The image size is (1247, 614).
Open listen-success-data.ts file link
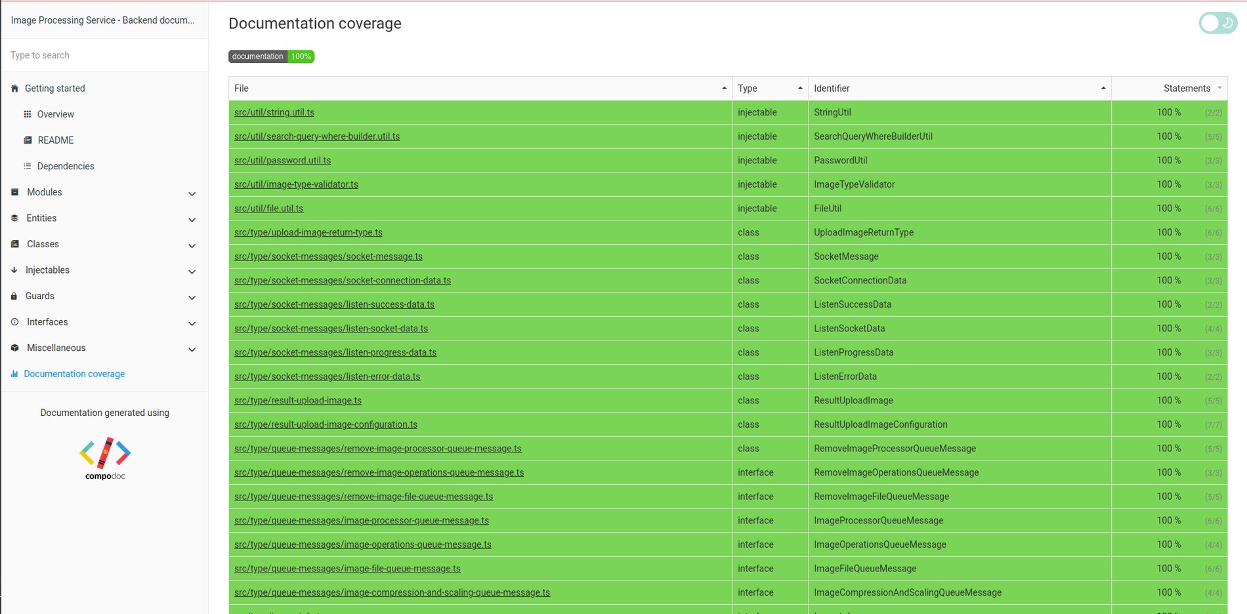(x=334, y=304)
